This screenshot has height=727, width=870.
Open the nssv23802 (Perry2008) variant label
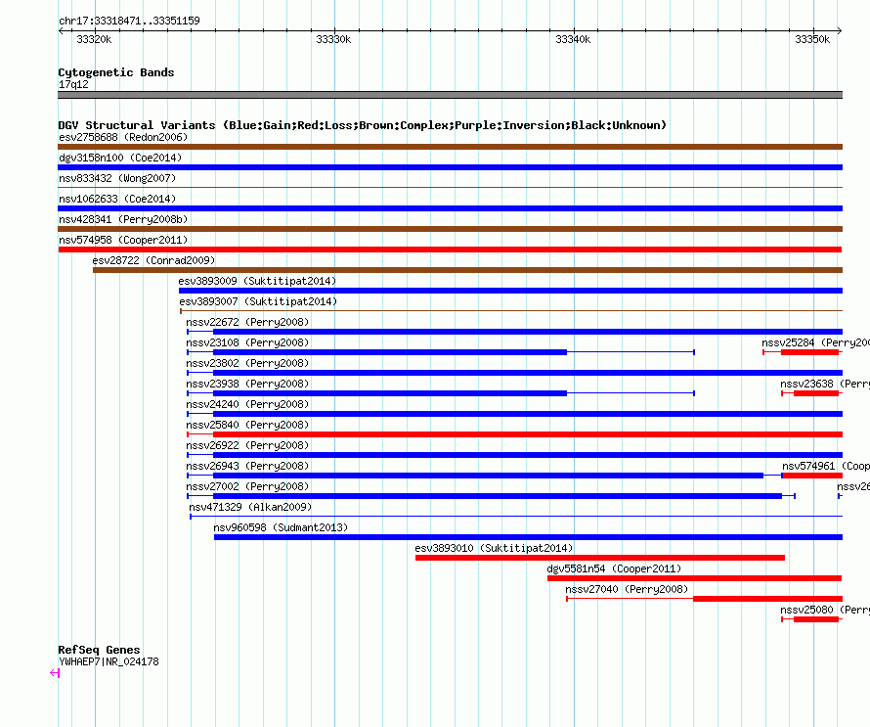coord(247,363)
